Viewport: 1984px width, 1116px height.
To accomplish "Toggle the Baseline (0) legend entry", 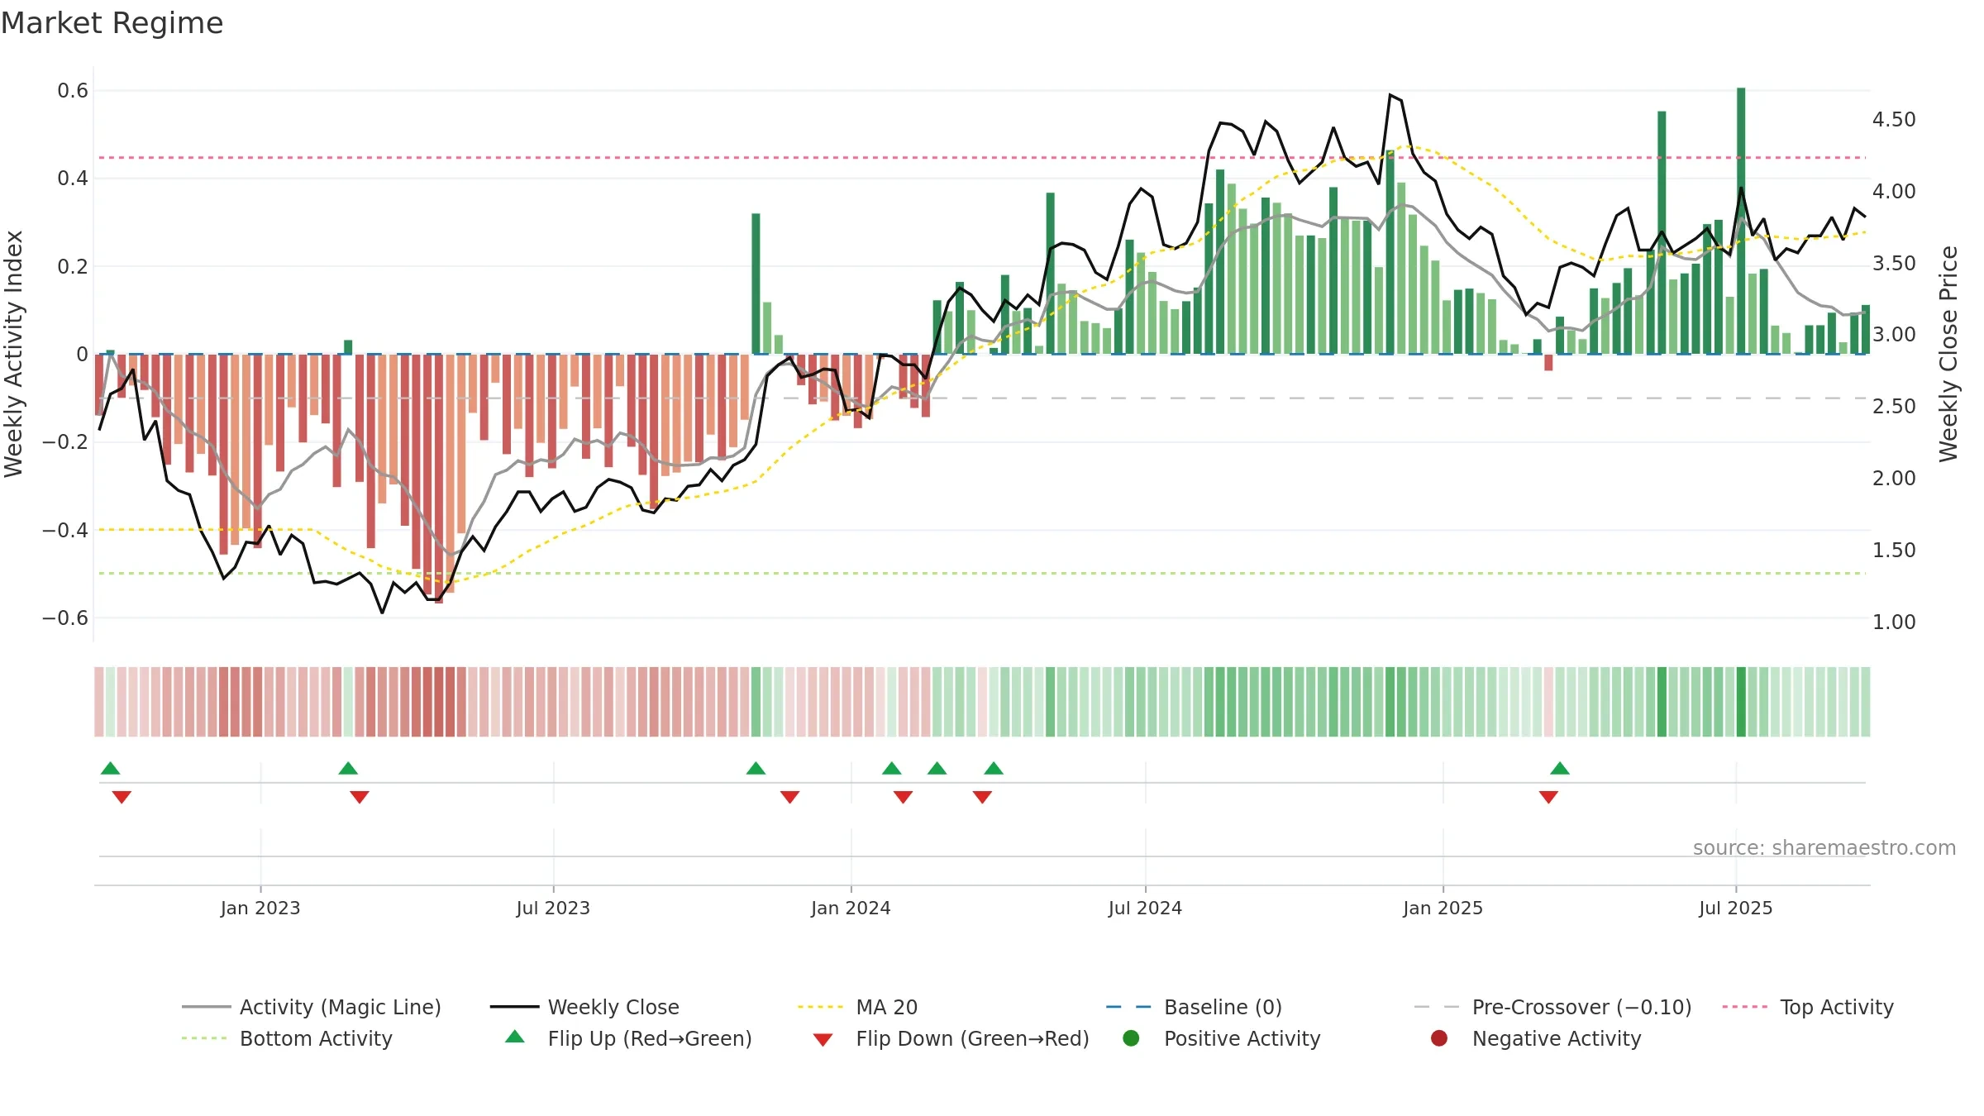I will pyautogui.click(x=1194, y=1007).
